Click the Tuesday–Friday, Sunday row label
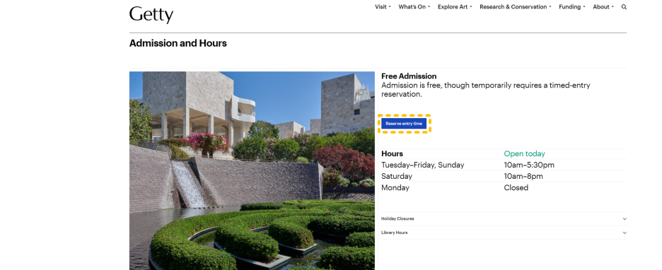 coord(423,165)
